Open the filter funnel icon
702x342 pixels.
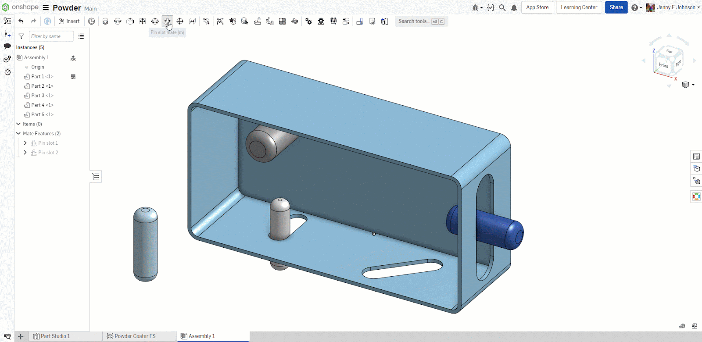coord(21,36)
